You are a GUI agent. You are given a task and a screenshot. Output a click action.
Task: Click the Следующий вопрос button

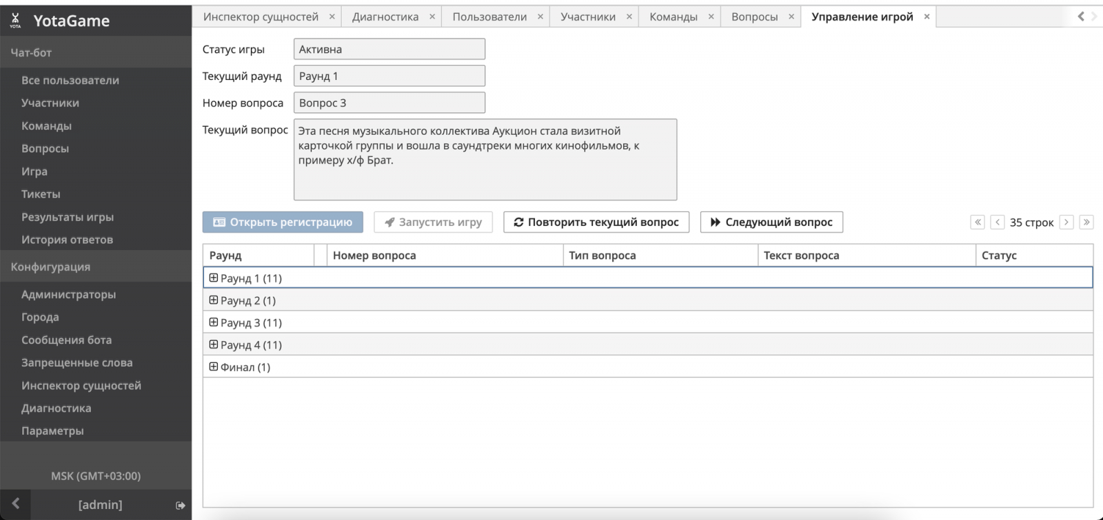tap(771, 222)
